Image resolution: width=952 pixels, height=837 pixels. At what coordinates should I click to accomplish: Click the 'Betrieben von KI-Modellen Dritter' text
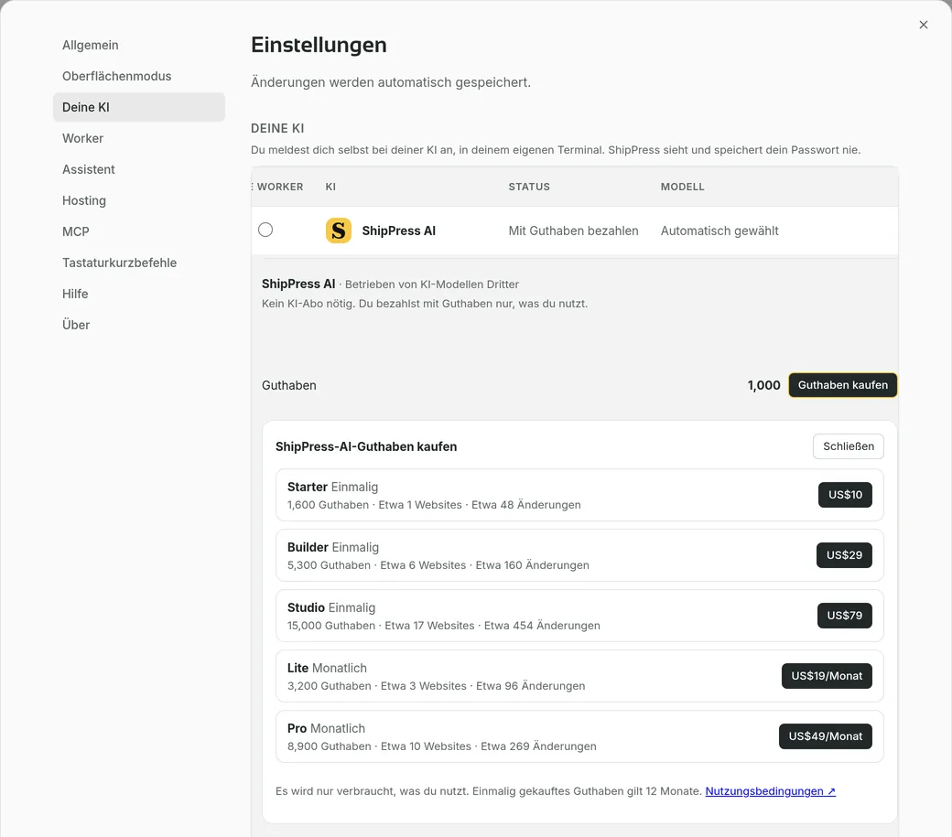(432, 284)
